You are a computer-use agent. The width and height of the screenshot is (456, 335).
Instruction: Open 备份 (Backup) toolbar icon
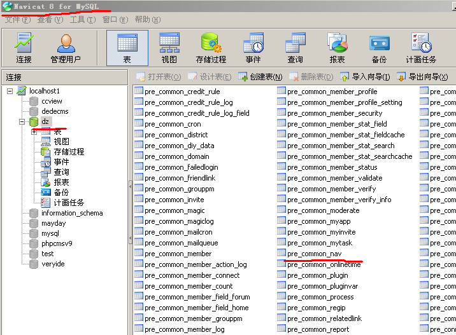pyautogui.click(x=379, y=48)
